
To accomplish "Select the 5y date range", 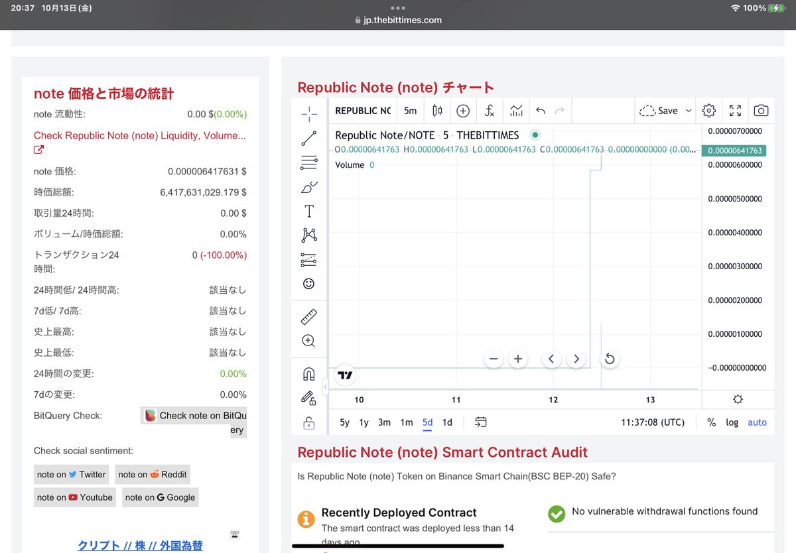I will coord(345,422).
